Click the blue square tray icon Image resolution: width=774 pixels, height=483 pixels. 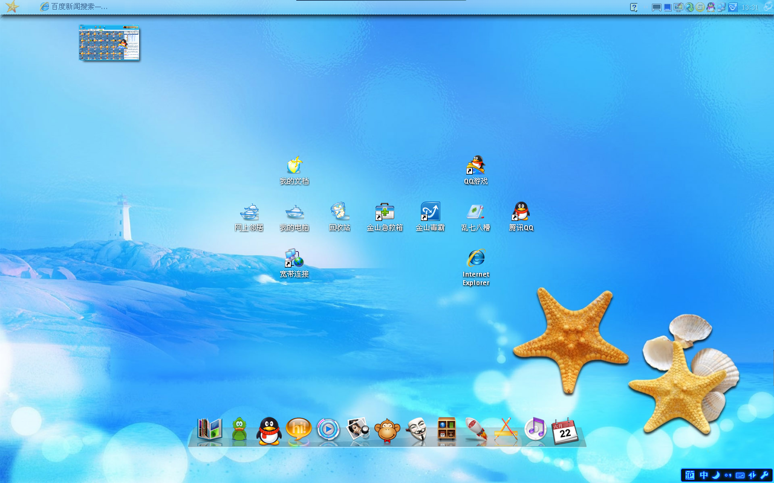pyautogui.click(x=668, y=7)
